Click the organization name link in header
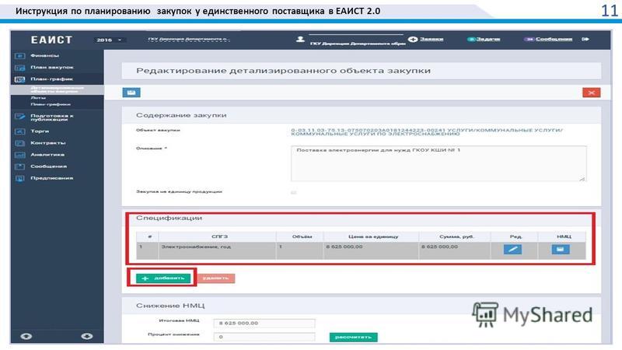This screenshot has width=622, height=350. click(x=188, y=40)
